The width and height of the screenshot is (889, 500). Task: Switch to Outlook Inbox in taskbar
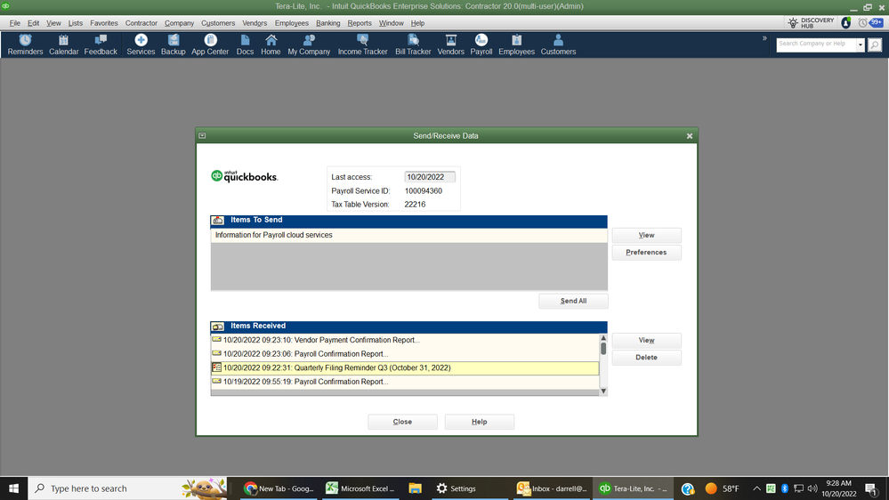[551, 488]
